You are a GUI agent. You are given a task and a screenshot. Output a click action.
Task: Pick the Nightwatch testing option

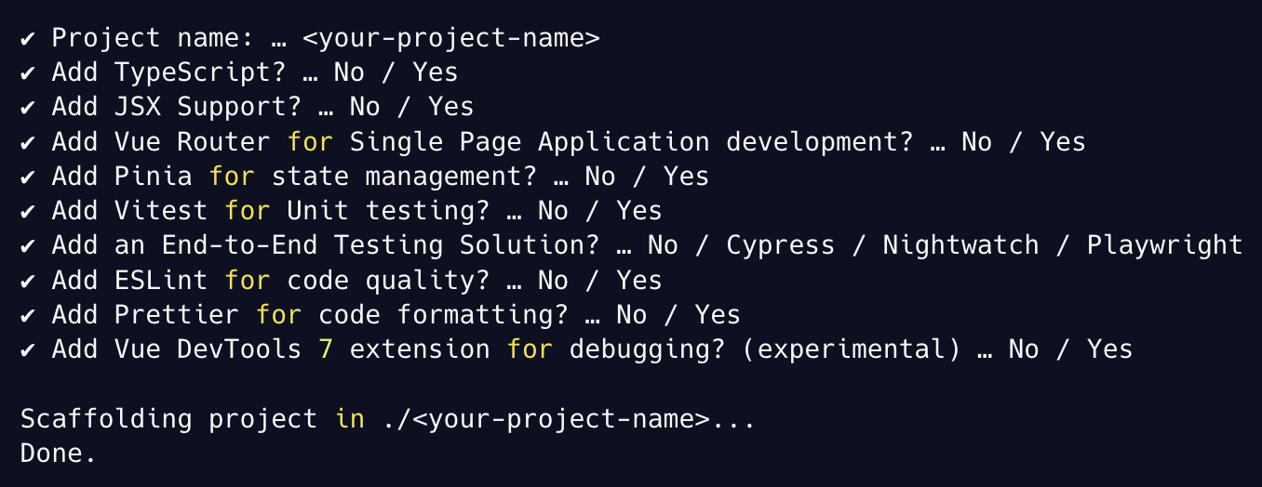(960, 245)
